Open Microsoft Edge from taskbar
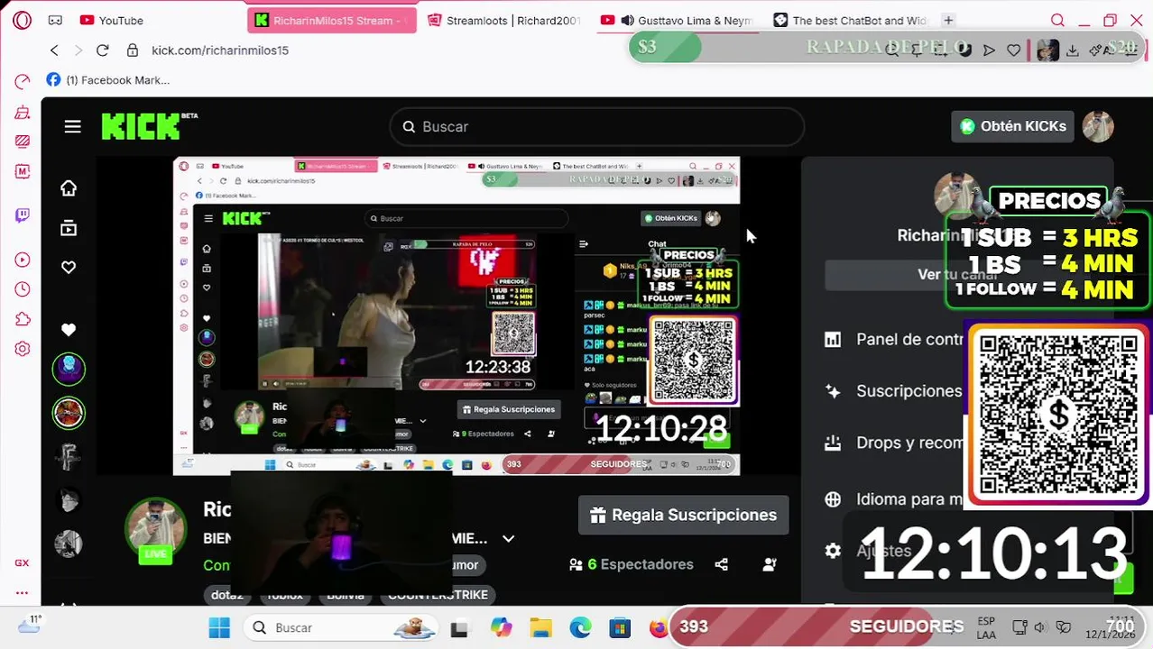Viewport: 1153px width, 649px height. point(580,627)
